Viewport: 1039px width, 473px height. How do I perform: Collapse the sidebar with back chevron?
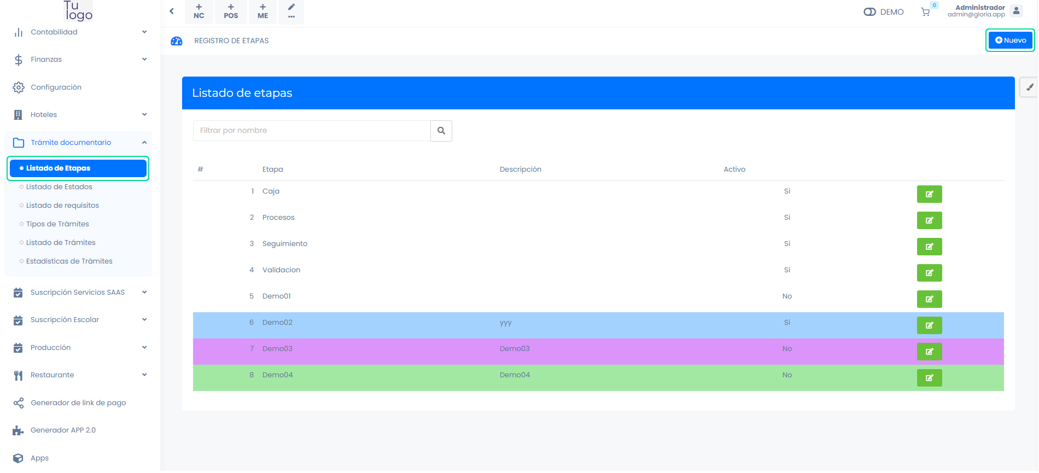(172, 11)
